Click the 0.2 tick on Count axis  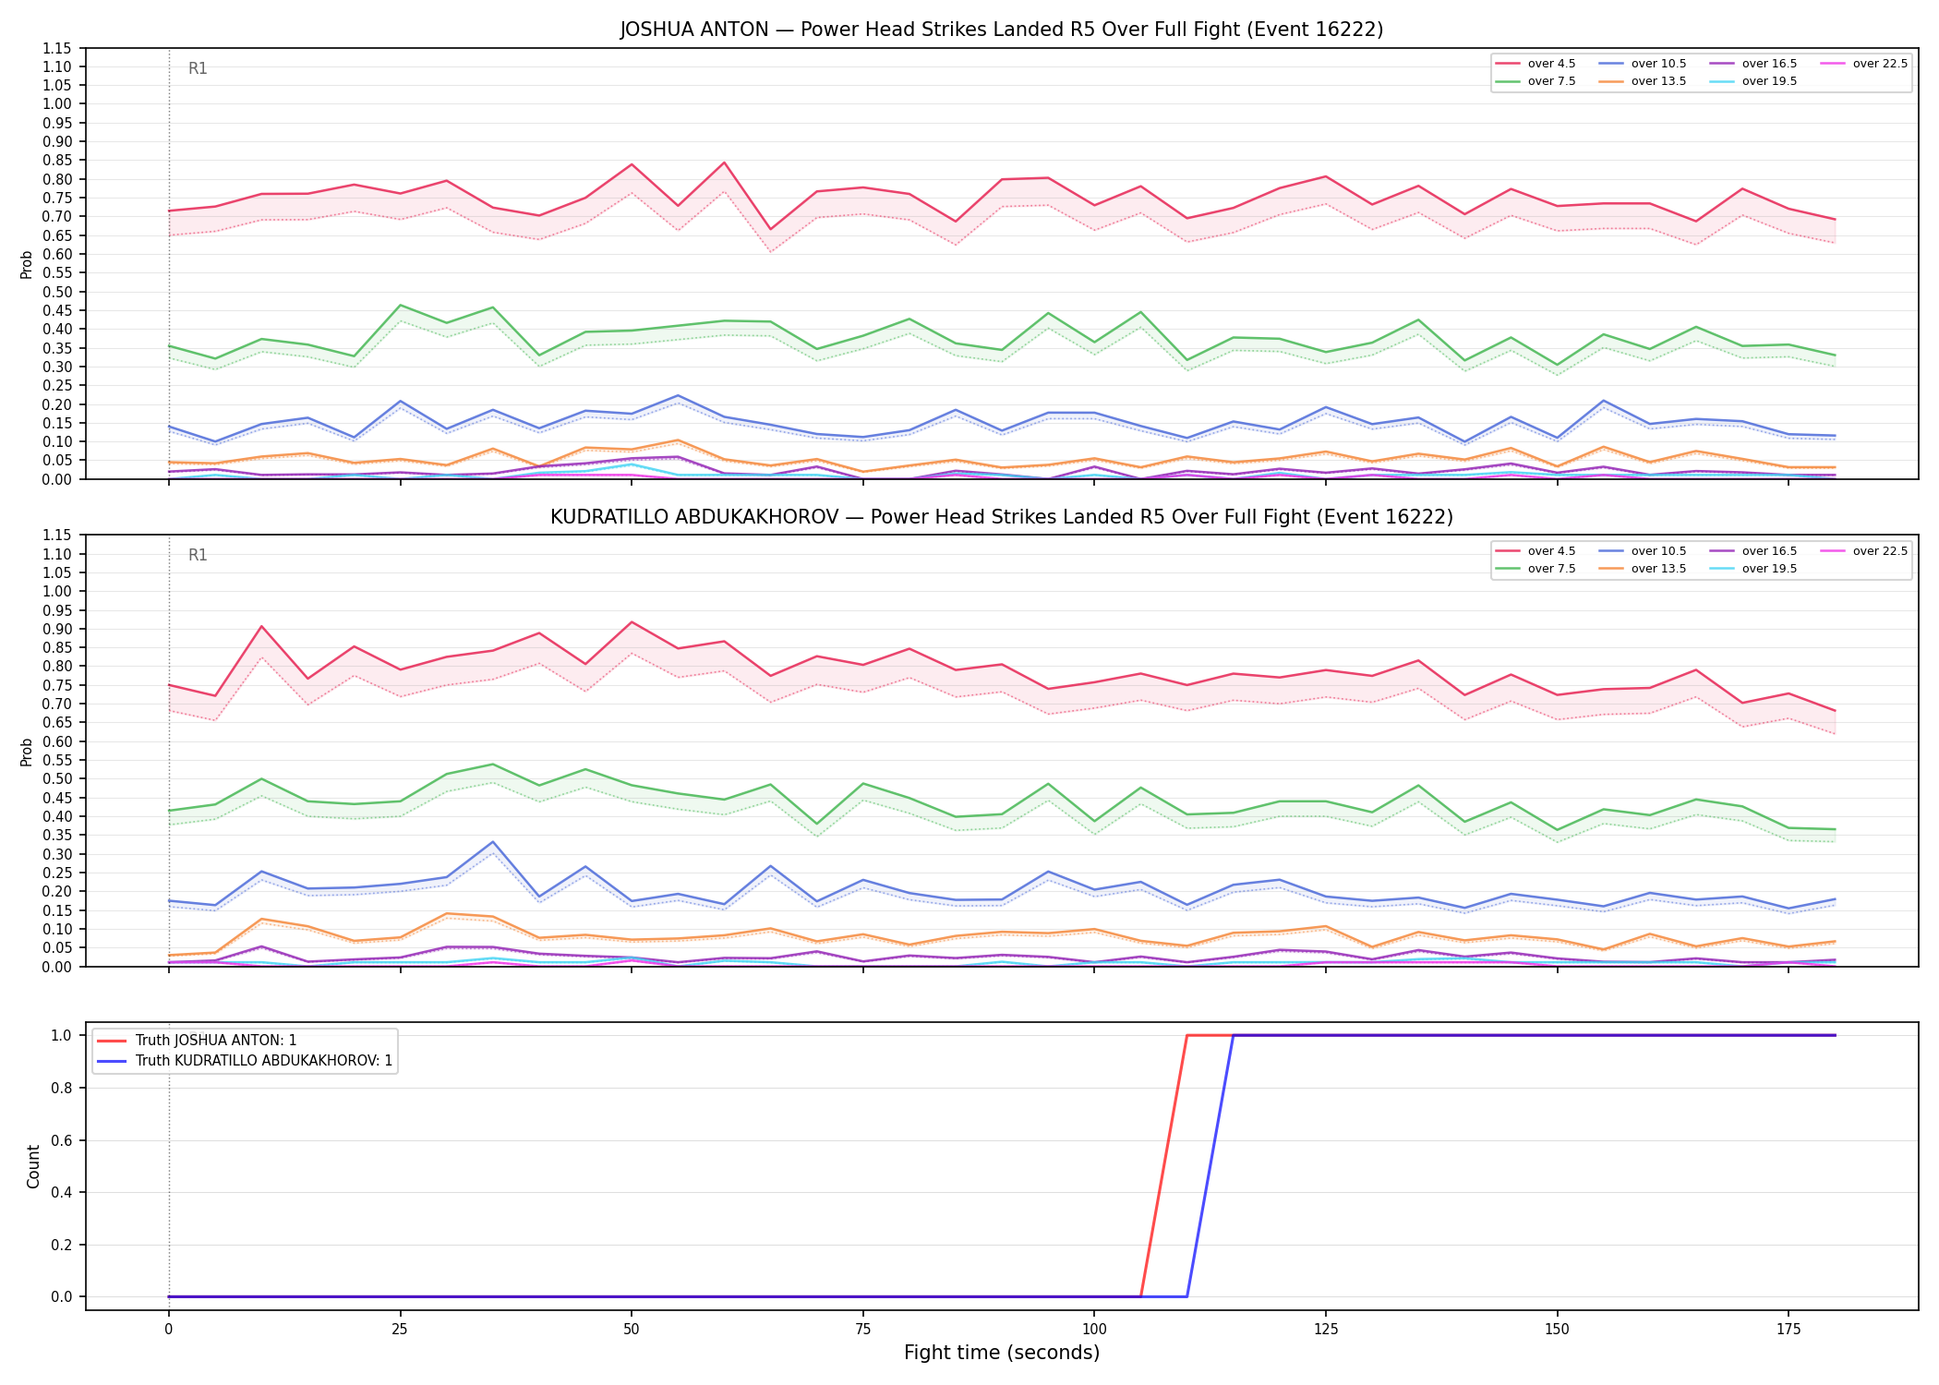(x=63, y=1245)
